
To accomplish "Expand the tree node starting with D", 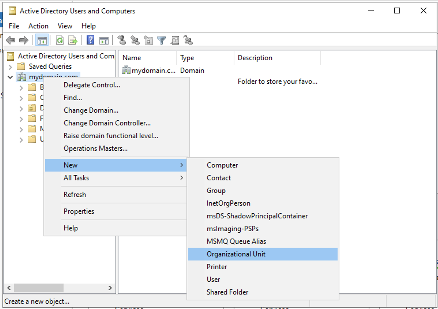I will tap(21, 109).
